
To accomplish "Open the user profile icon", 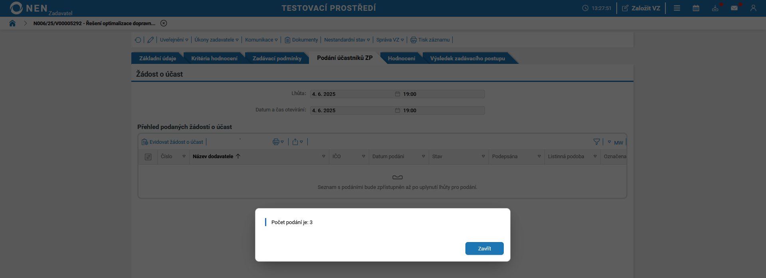I will [x=754, y=8].
